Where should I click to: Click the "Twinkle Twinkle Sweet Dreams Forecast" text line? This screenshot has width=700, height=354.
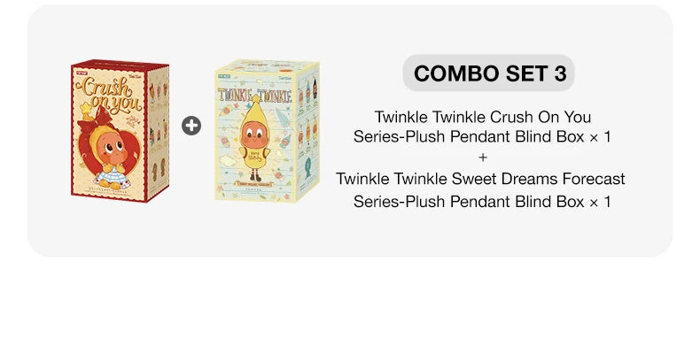pyautogui.click(x=480, y=179)
